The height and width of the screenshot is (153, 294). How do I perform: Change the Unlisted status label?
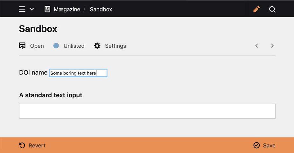pos(74,46)
